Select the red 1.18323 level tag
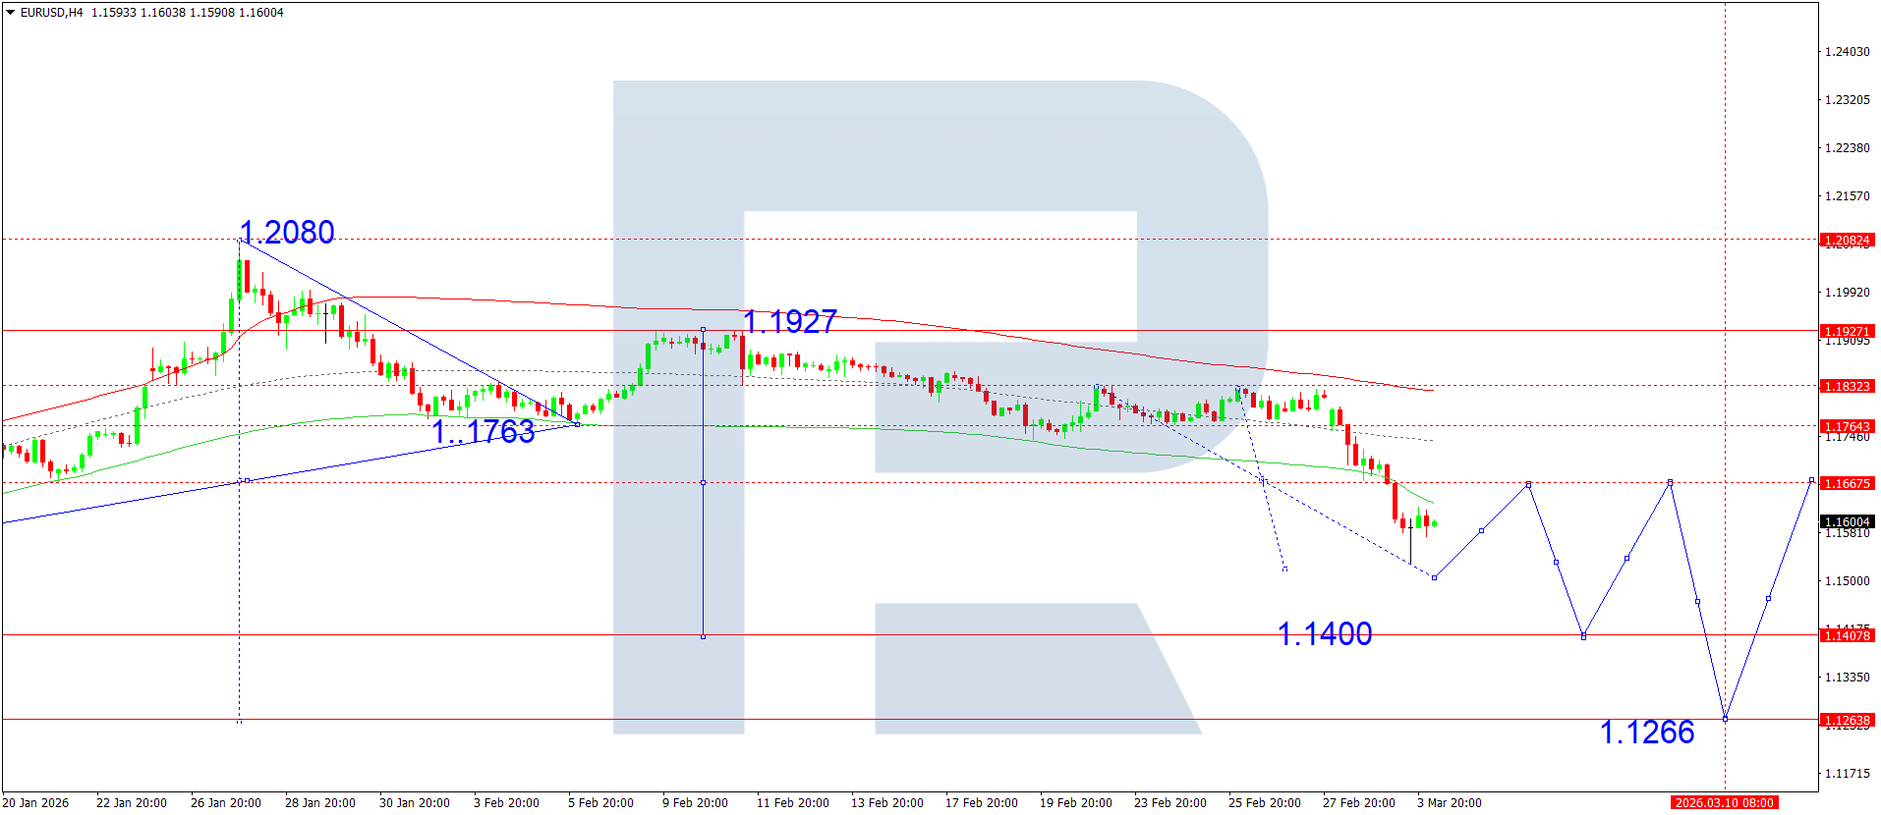The image size is (1881, 815). click(1847, 387)
